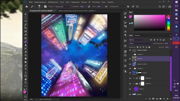Select the Magic Wand tool
The image size is (180, 101).
(x=26, y=24)
